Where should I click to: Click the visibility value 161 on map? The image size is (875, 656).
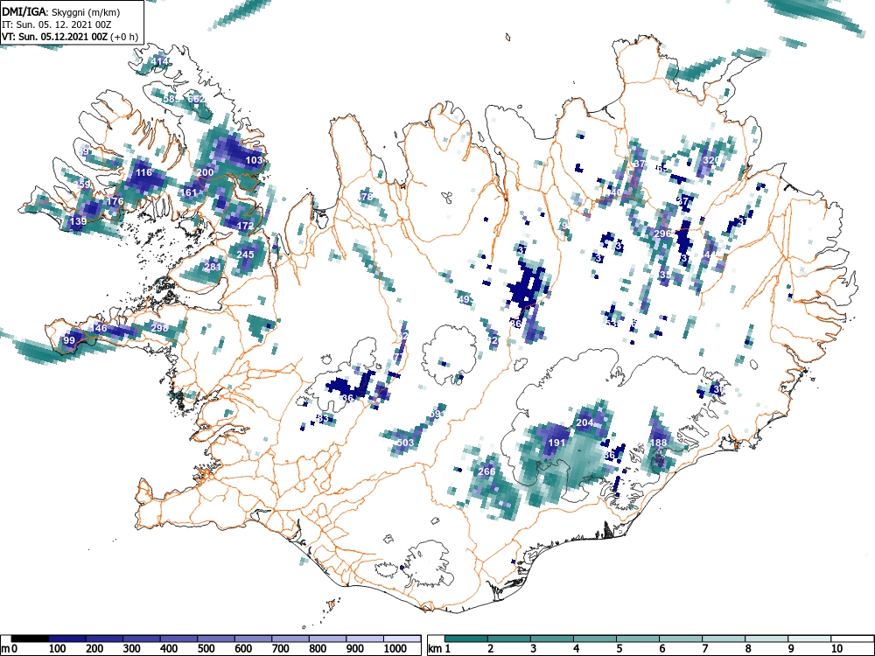pos(189,192)
